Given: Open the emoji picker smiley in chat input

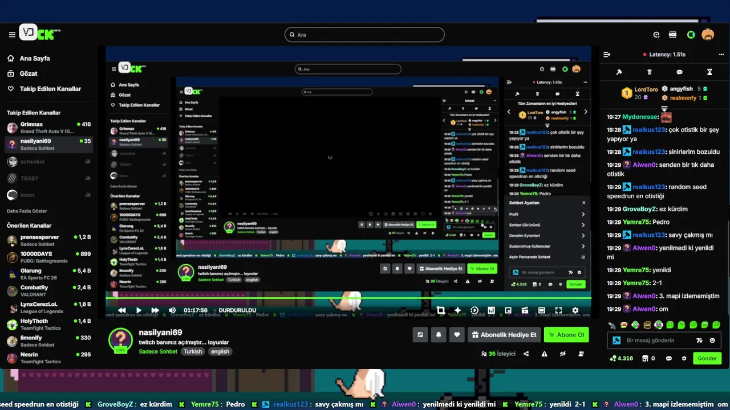Looking at the screenshot, I should click(x=712, y=341).
